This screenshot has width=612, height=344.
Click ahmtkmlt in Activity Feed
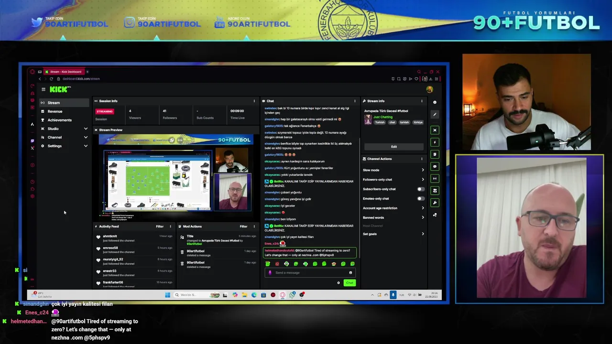click(110, 236)
